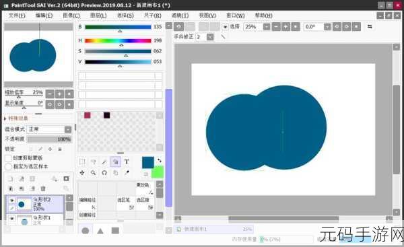Screen dimensions: 404x247
Task: Enable the 指定为选区样本 radio option
Action: pos(9,167)
